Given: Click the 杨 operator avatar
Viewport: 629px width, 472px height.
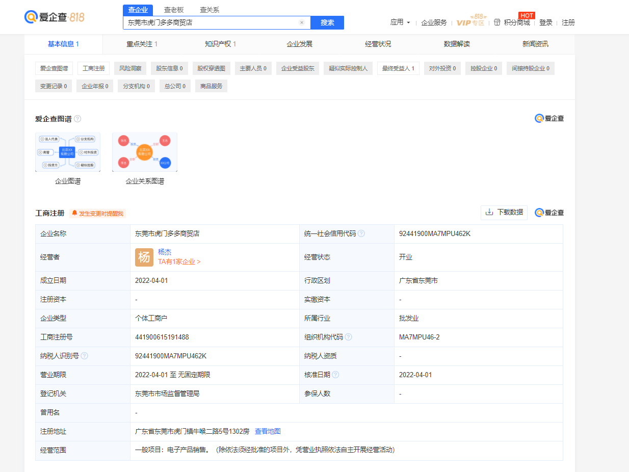Looking at the screenshot, I should click(145, 257).
